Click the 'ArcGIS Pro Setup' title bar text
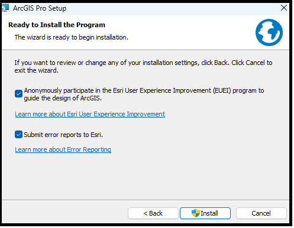 tap(40, 8)
